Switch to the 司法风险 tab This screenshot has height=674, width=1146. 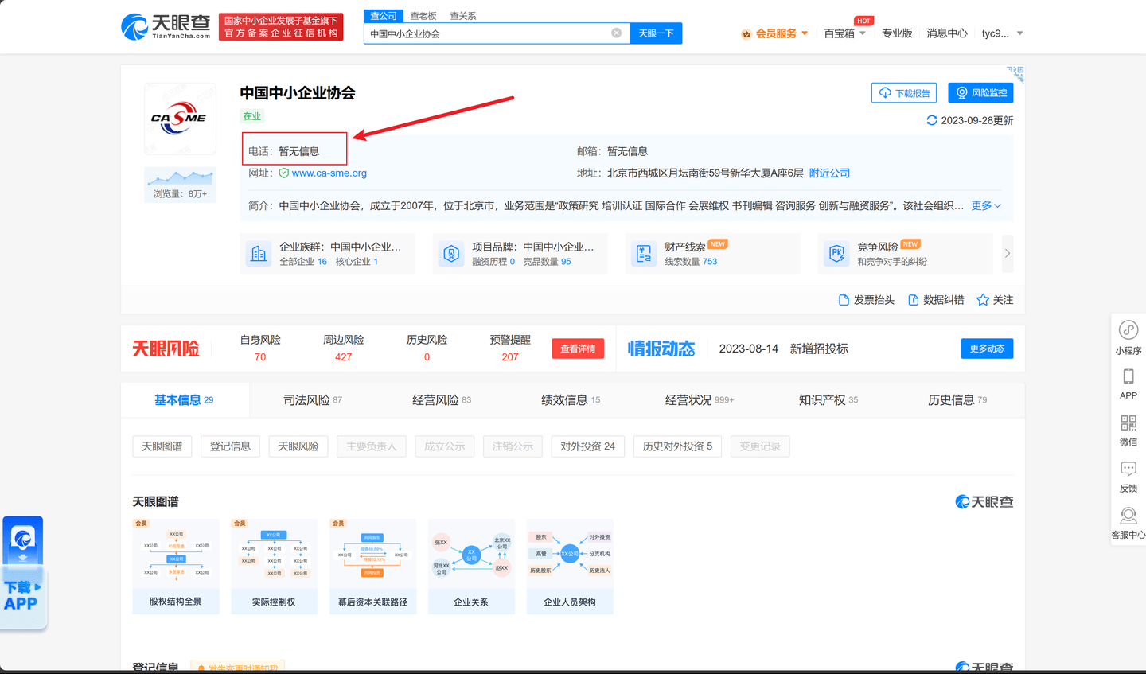pyautogui.click(x=313, y=400)
